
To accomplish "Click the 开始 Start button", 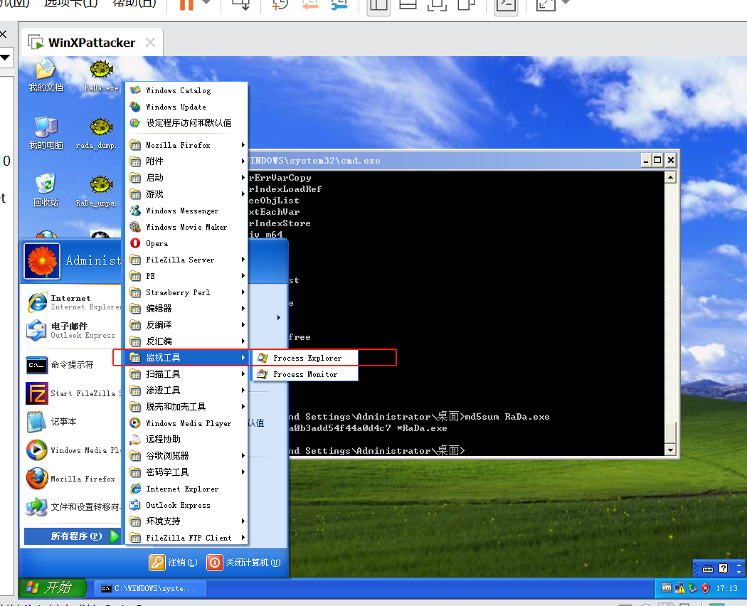I will click(x=53, y=588).
